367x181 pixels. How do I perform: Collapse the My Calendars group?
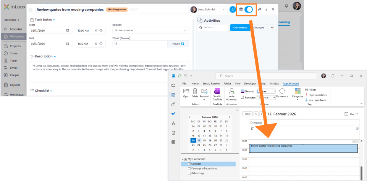point(183,159)
